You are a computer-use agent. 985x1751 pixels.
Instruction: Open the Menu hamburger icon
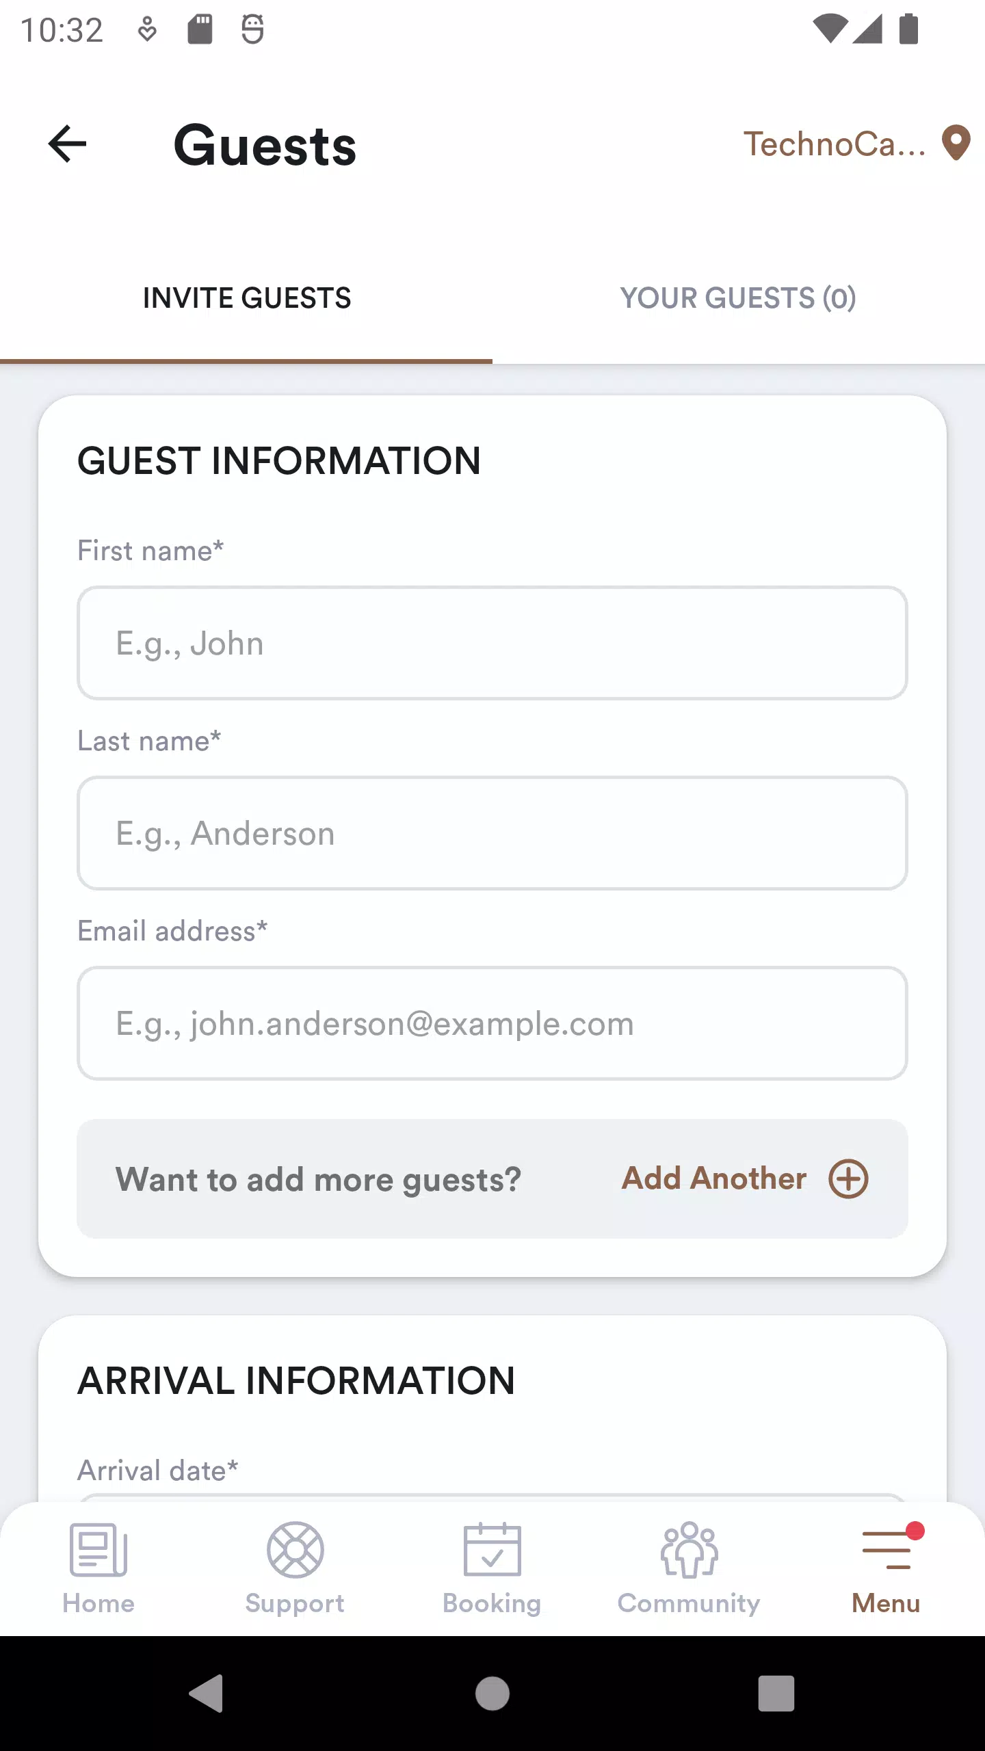pyautogui.click(x=886, y=1550)
